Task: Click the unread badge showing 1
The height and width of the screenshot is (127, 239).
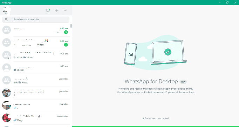Action: (66, 45)
